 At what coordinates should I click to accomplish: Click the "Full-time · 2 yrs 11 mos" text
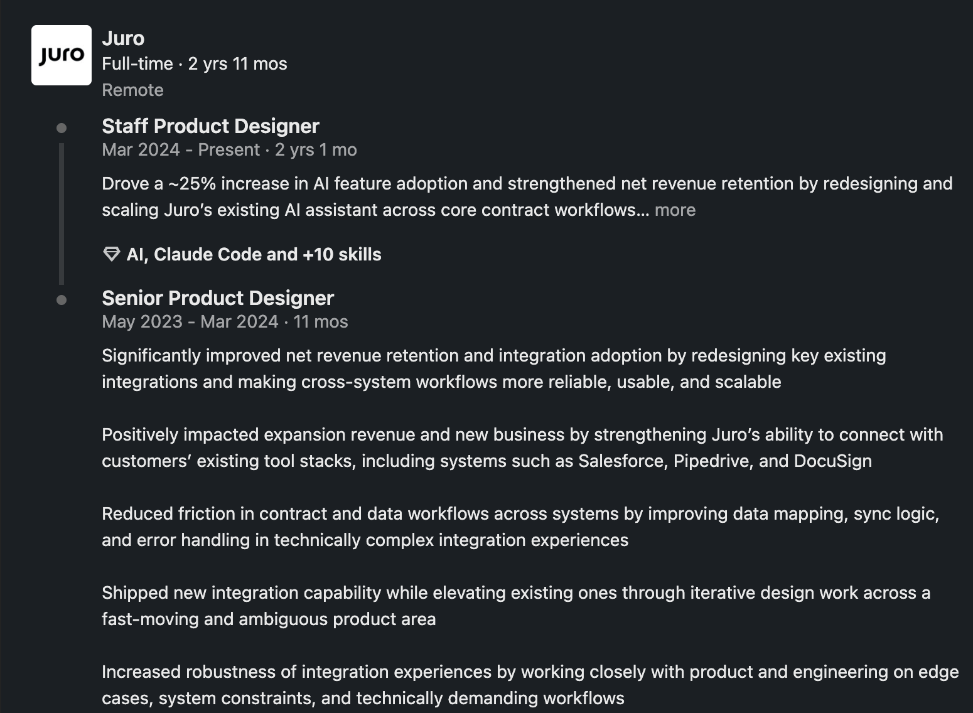pos(194,64)
